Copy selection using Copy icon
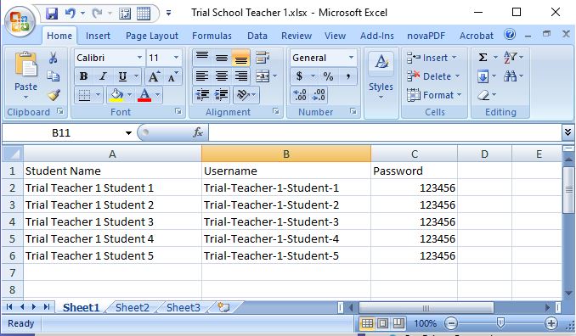This screenshot has height=336, width=576. [54, 76]
